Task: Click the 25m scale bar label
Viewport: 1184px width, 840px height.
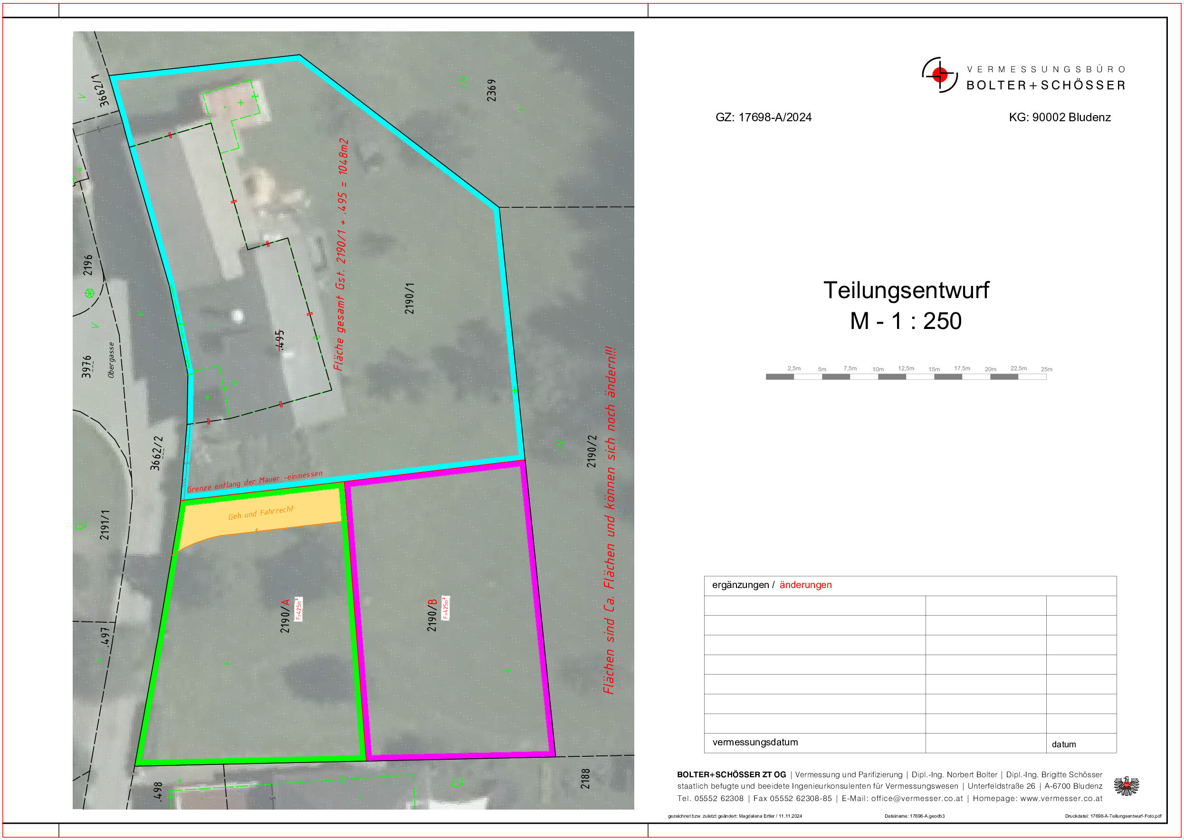Action: [x=1047, y=369]
